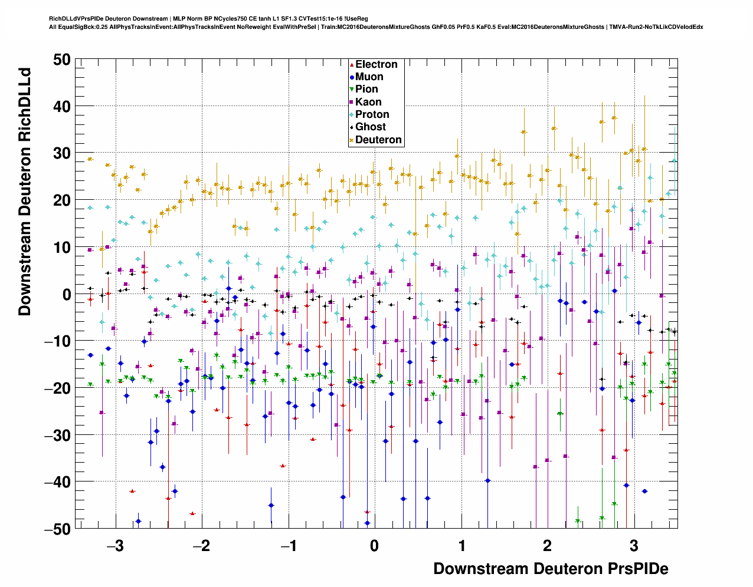Screen dimensions: 753x587
Task: Click the x-axis title 'Downstream Deuteron PrsPIDe'
Action: pyautogui.click(x=551, y=569)
